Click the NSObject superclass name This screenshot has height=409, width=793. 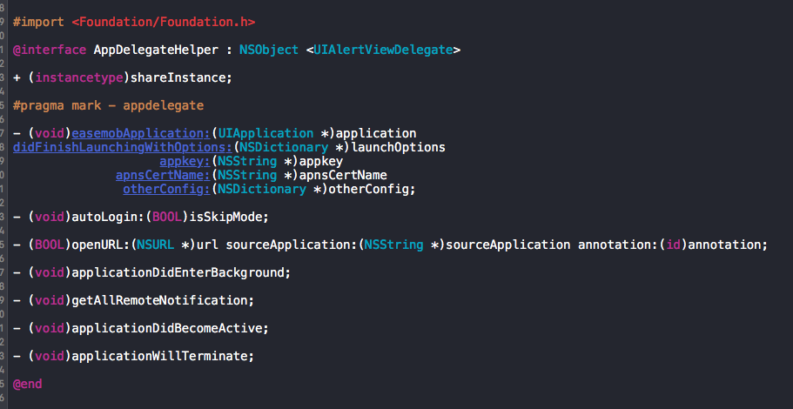point(269,50)
